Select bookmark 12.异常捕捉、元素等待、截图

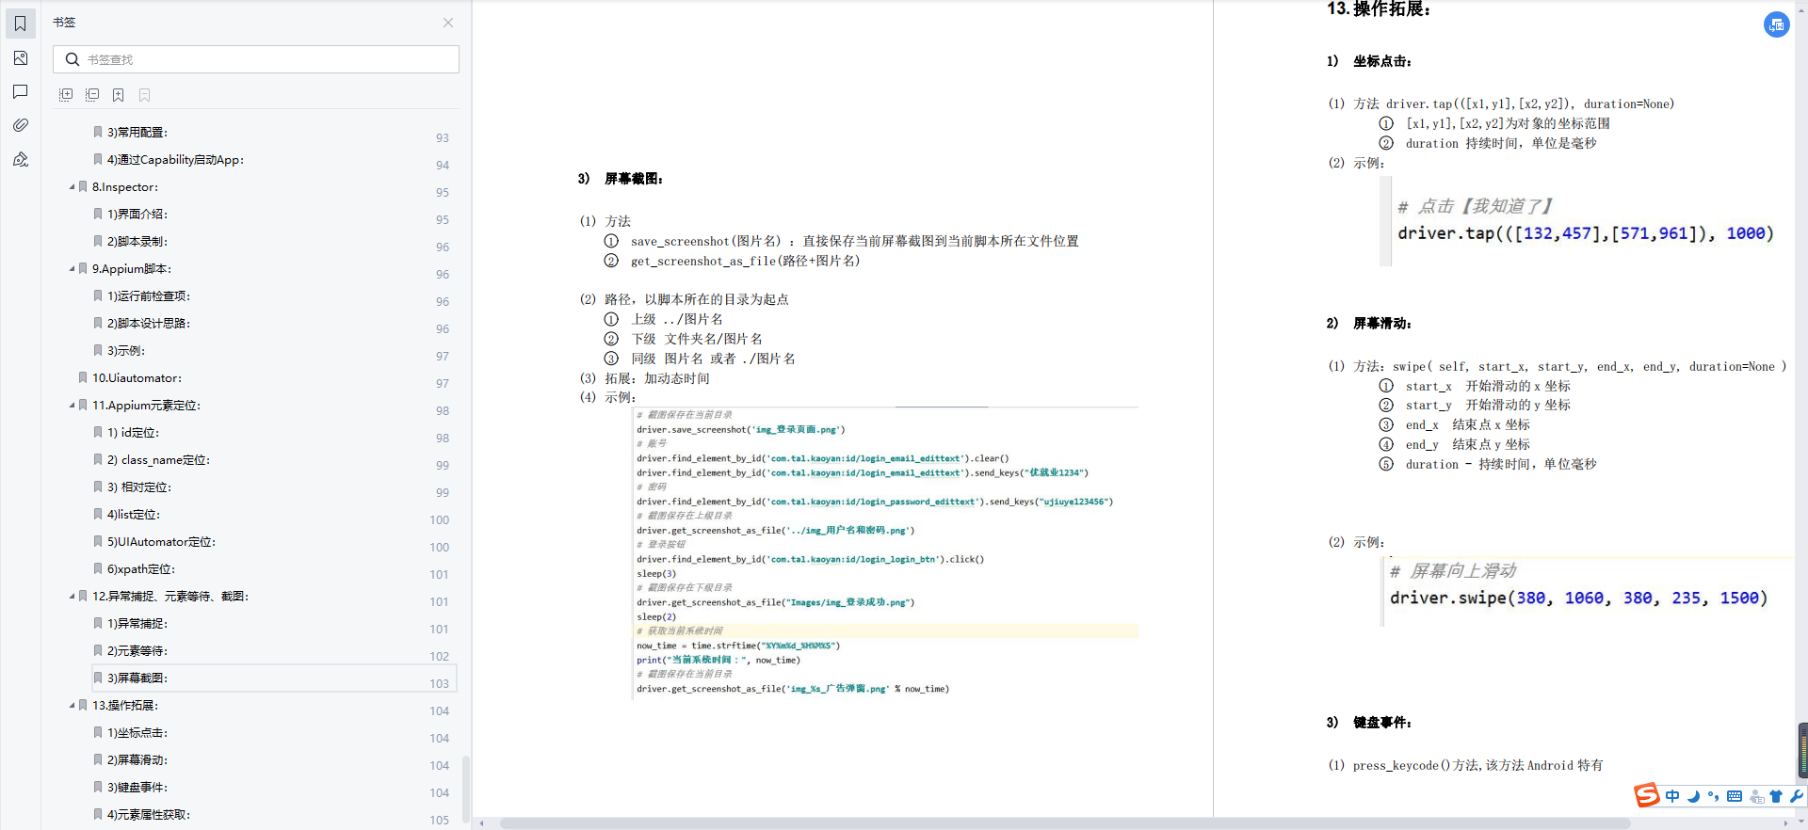coord(170,597)
